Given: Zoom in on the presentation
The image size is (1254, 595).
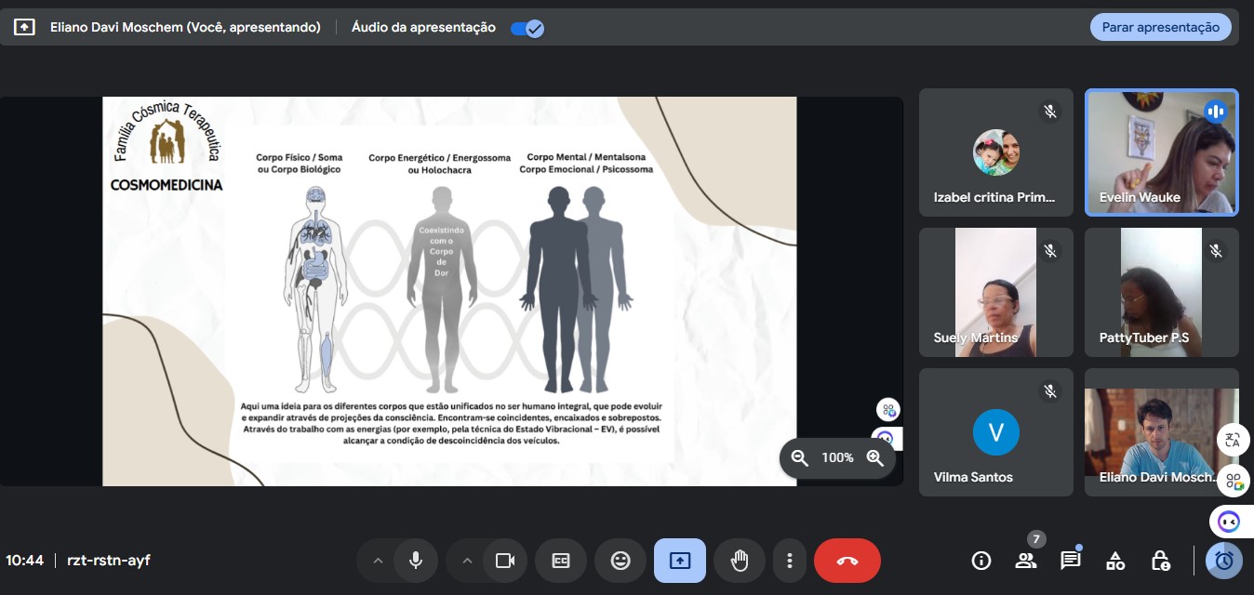Looking at the screenshot, I should (874, 457).
